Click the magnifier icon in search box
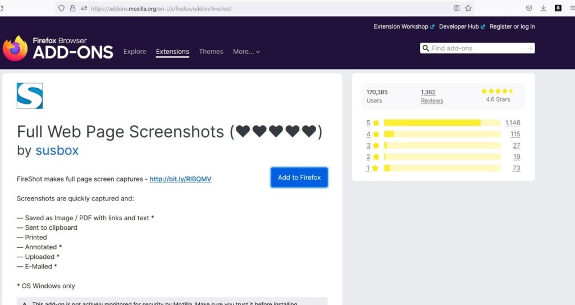575x305 pixels. [x=426, y=48]
